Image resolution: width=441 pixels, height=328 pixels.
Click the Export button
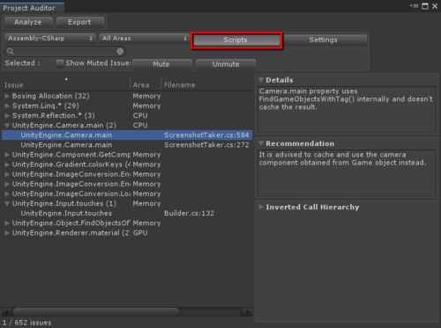point(79,22)
